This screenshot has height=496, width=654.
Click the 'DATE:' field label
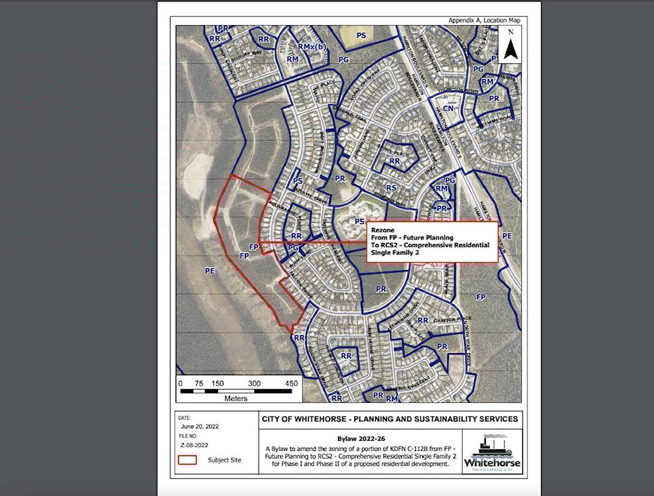pos(185,418)
